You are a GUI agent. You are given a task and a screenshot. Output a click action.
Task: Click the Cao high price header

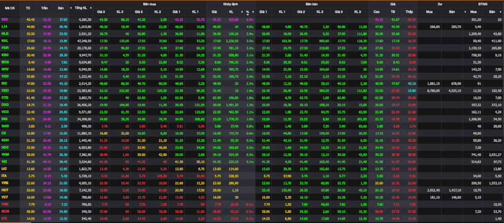[x=377, y=12]
